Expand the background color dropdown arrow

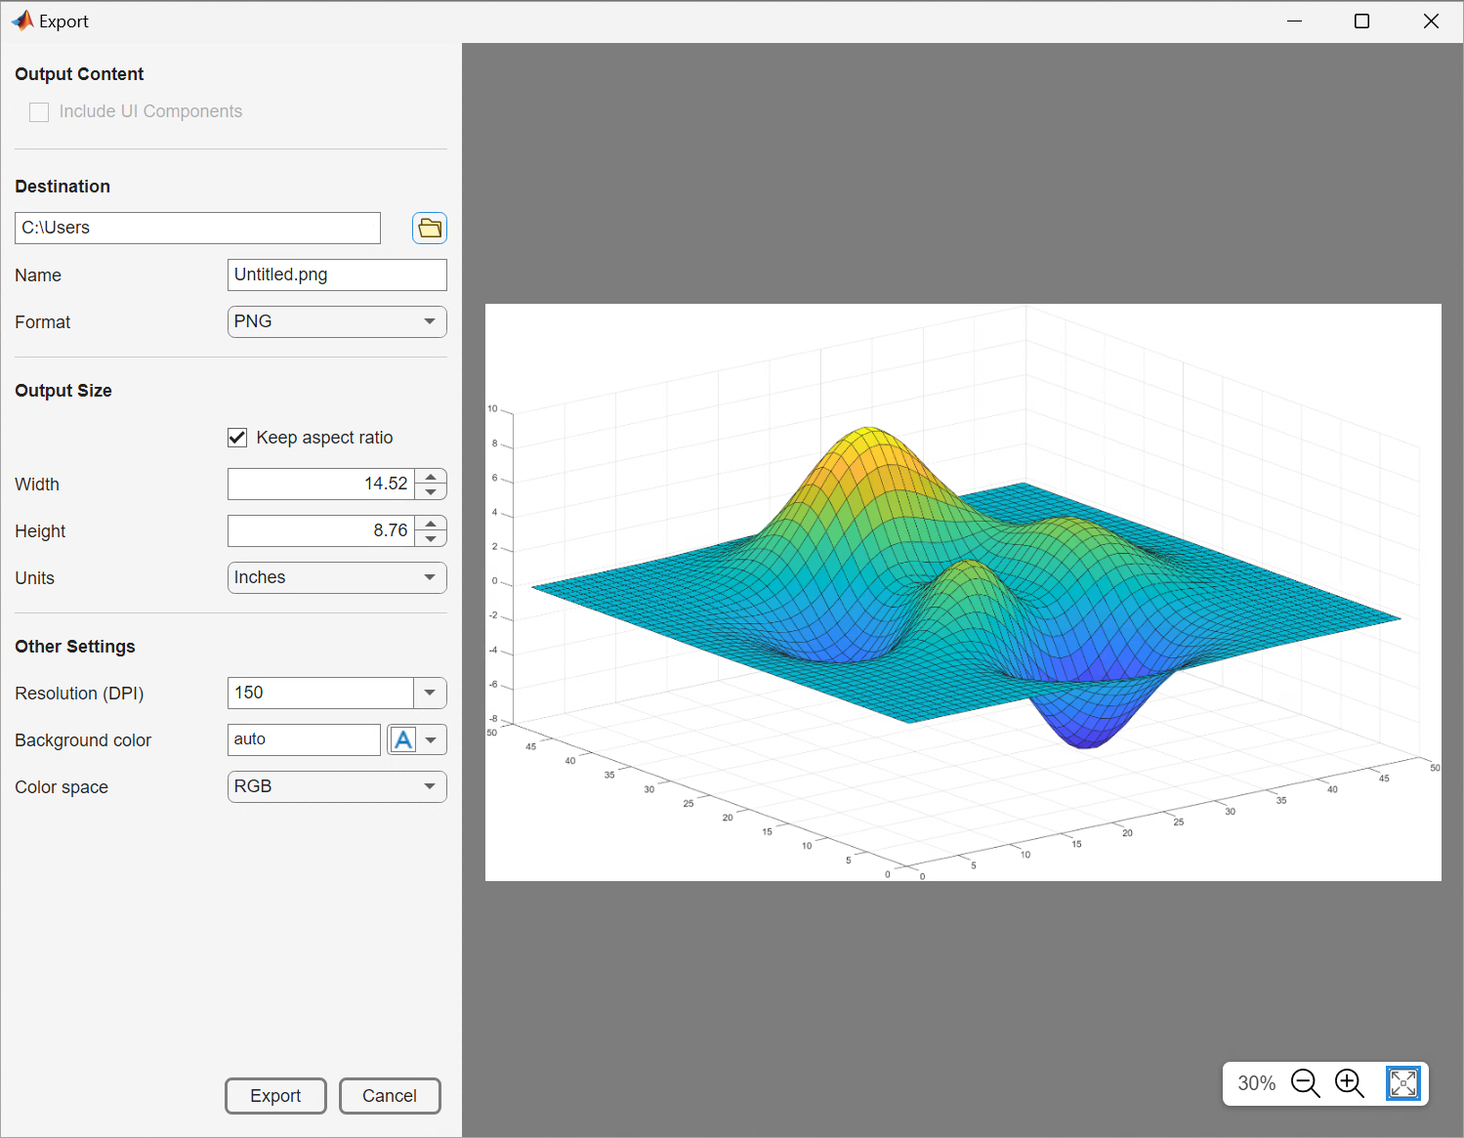pyautogui.click(x=431, y=739)
